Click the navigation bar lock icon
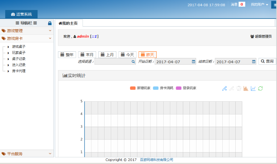This screenshot has height=164, width=277. (x=50, y=23)
